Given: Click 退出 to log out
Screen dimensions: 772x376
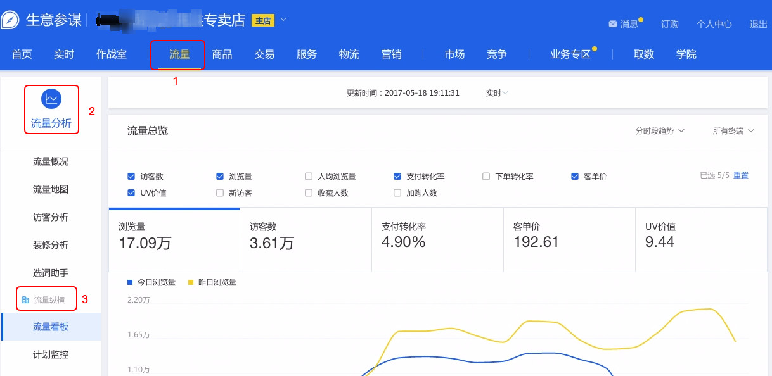Looking at the screenshot, I should coord(757,24).
